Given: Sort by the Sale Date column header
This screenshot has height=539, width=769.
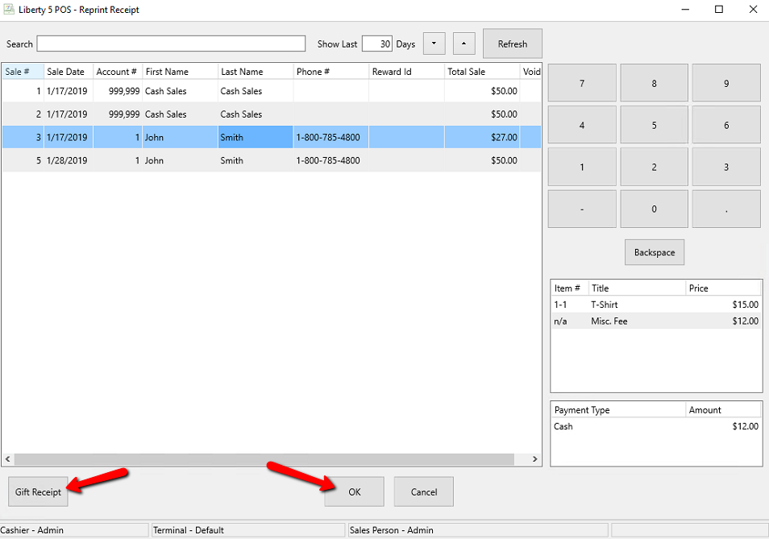Looking at the screenshot, I should (x=69, y=72).
